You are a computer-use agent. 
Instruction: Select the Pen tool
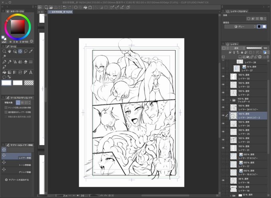(x=4, y=62)
